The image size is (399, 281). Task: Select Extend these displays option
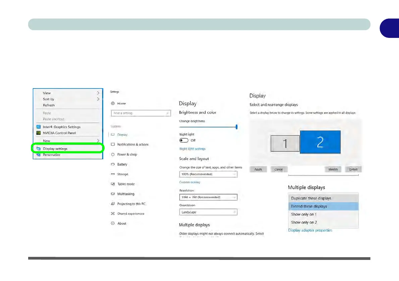[323, 207]
